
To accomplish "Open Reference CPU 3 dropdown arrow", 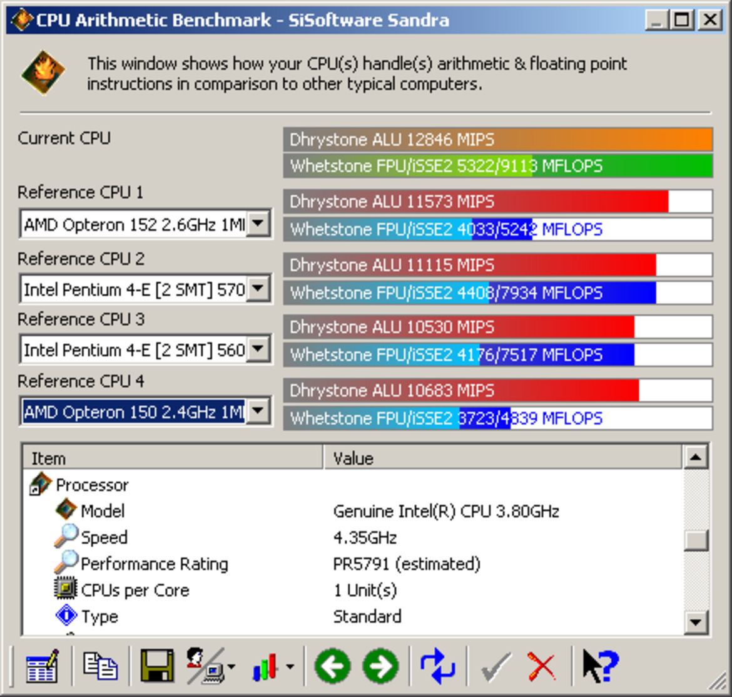I will [x=258, y=348].
